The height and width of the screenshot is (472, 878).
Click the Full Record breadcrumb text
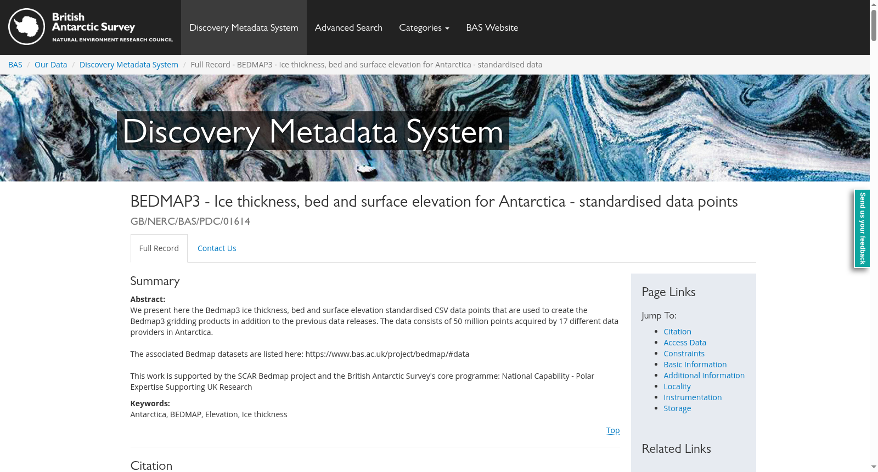tap(367, 65)
